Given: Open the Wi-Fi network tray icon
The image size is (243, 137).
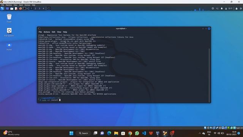Looking at the screenshot, I should point(215,133).
